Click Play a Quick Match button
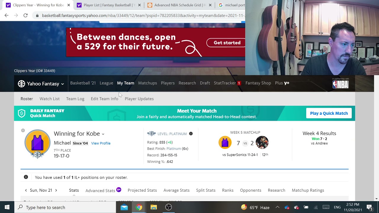 coord(329,113)
